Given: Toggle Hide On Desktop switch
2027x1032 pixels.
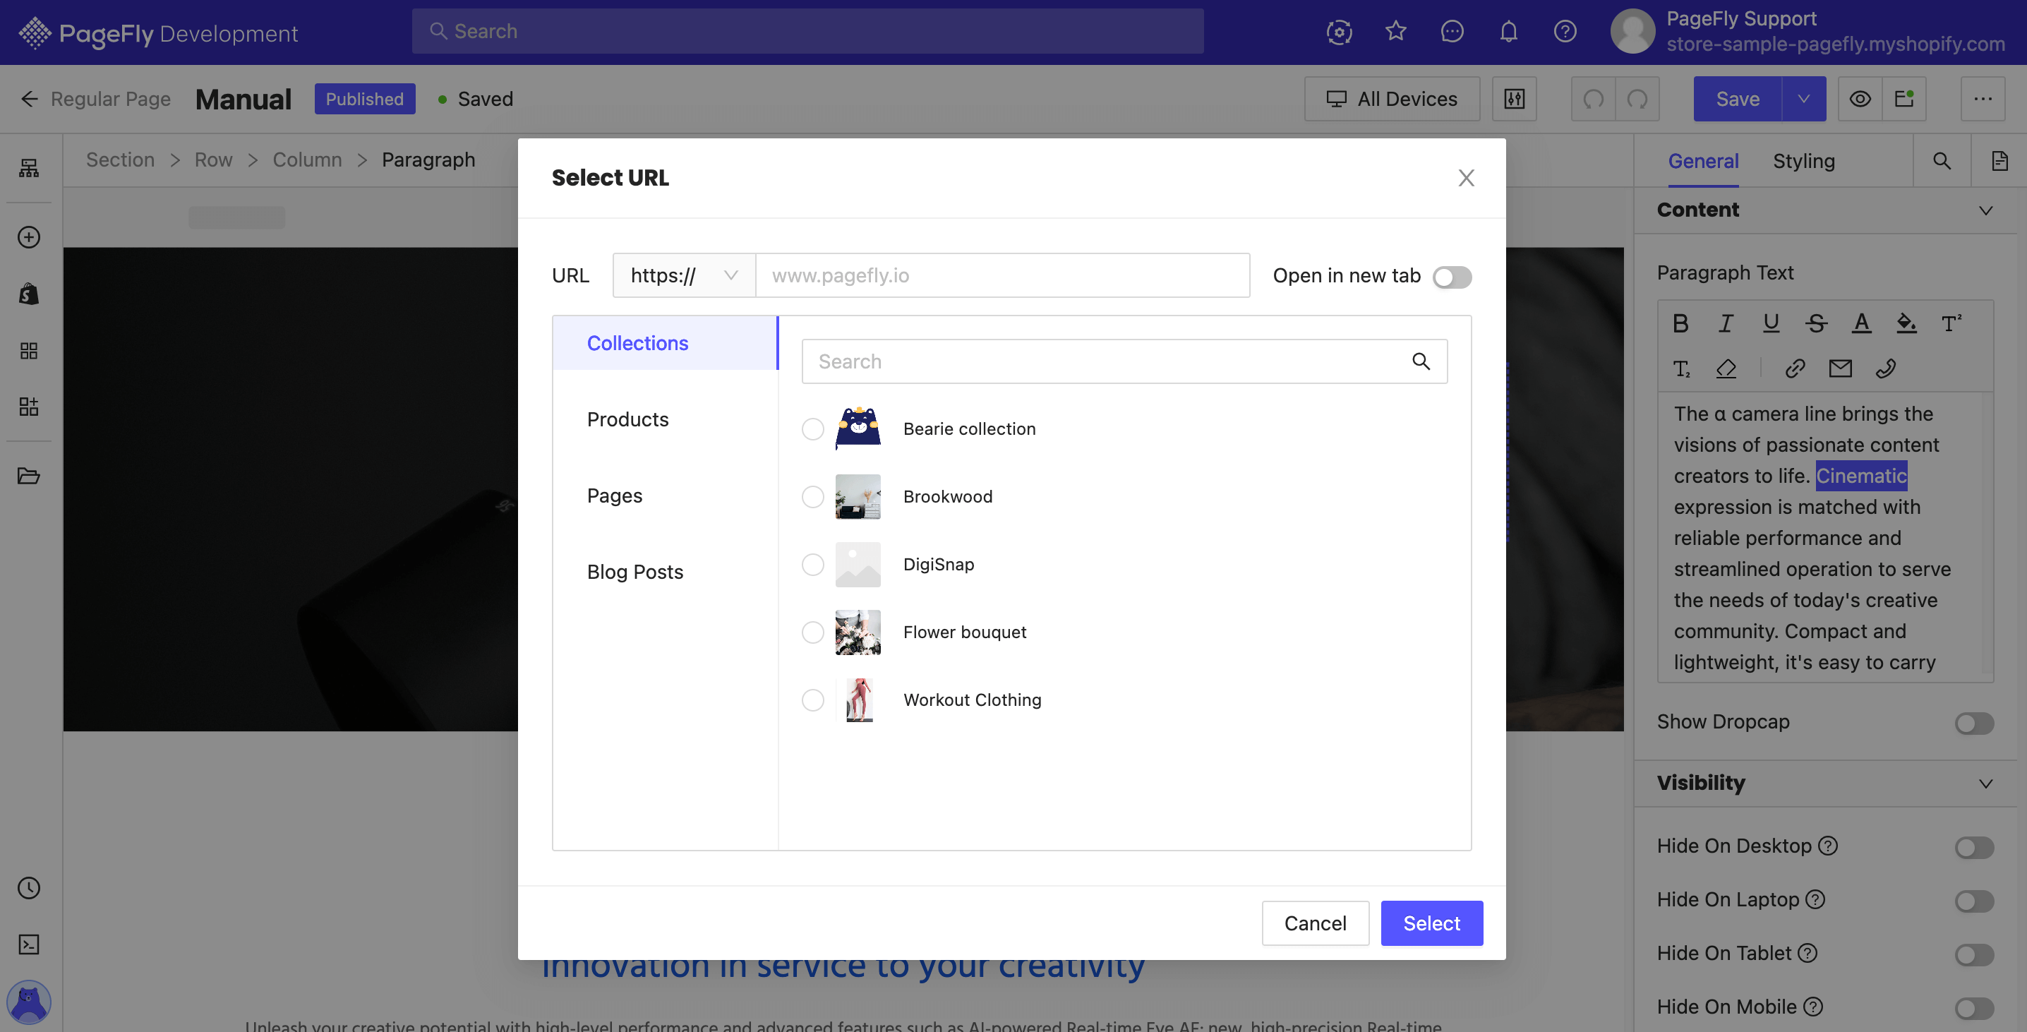Looking at the screenshot, I should click(x=1974, y=848).
